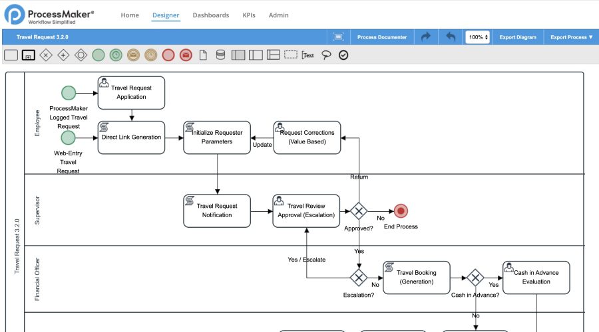Click the Export Diagram button
Screen dimensions: 599x332
pos(518,37)
